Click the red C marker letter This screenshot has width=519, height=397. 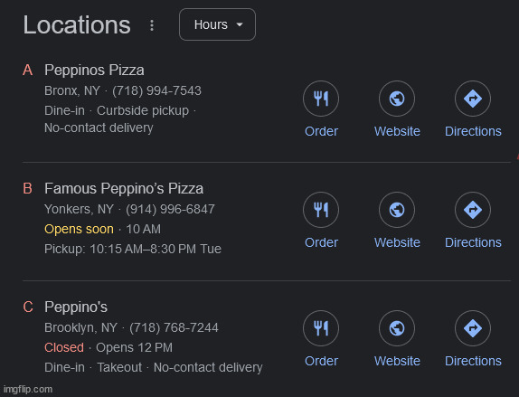28,307
